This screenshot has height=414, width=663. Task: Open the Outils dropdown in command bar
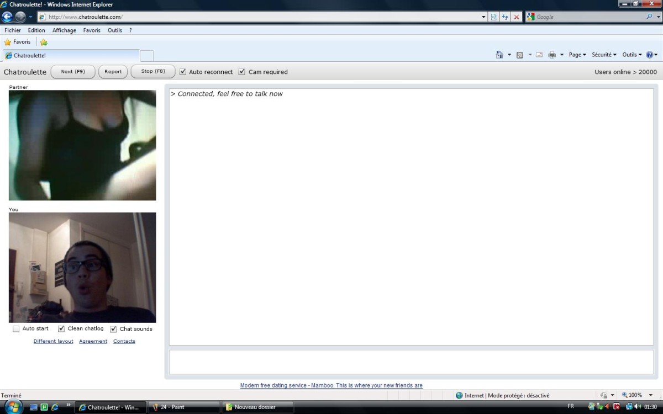[x=632, y=55]
